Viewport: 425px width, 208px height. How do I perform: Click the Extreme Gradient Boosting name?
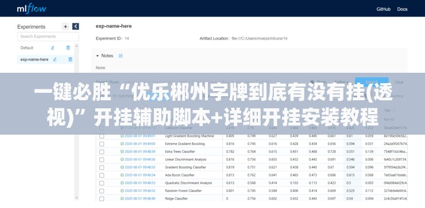click(185, 144)
